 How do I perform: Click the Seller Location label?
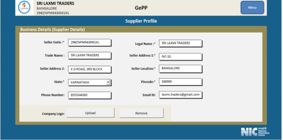coord(143,69)
